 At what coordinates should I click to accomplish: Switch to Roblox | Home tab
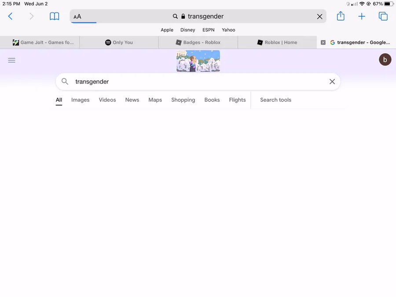[x=277, y=42]
